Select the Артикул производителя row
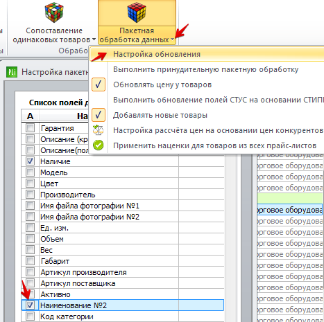 coord(123,272)
